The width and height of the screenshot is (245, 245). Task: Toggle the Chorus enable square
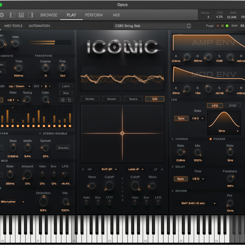point(172,139)
